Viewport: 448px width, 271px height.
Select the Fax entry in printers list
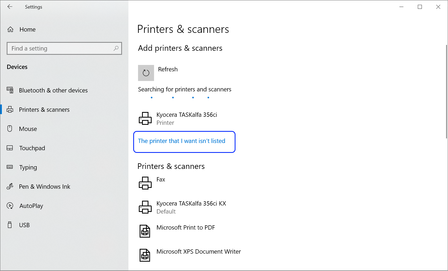pos(161,180)
